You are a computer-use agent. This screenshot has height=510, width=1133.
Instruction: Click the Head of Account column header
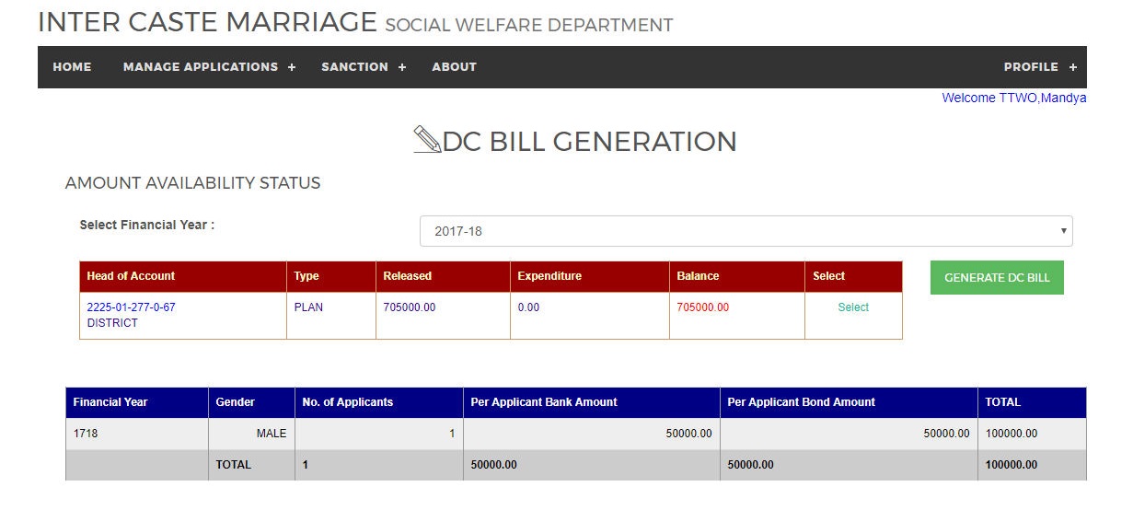tap(131, 276)
